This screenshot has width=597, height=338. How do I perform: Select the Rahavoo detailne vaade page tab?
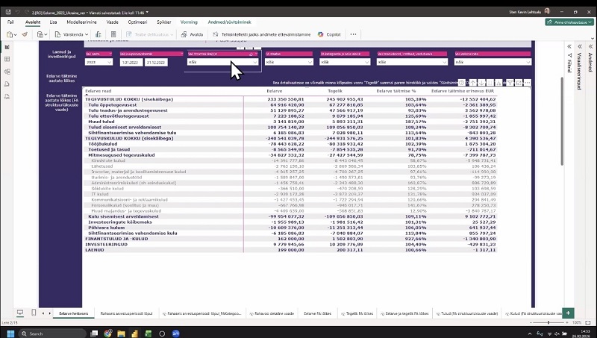(271, 314)
